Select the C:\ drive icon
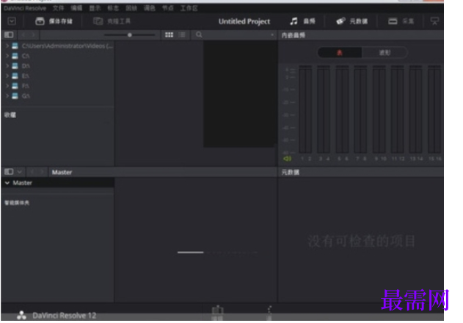 tap(15, 56)
